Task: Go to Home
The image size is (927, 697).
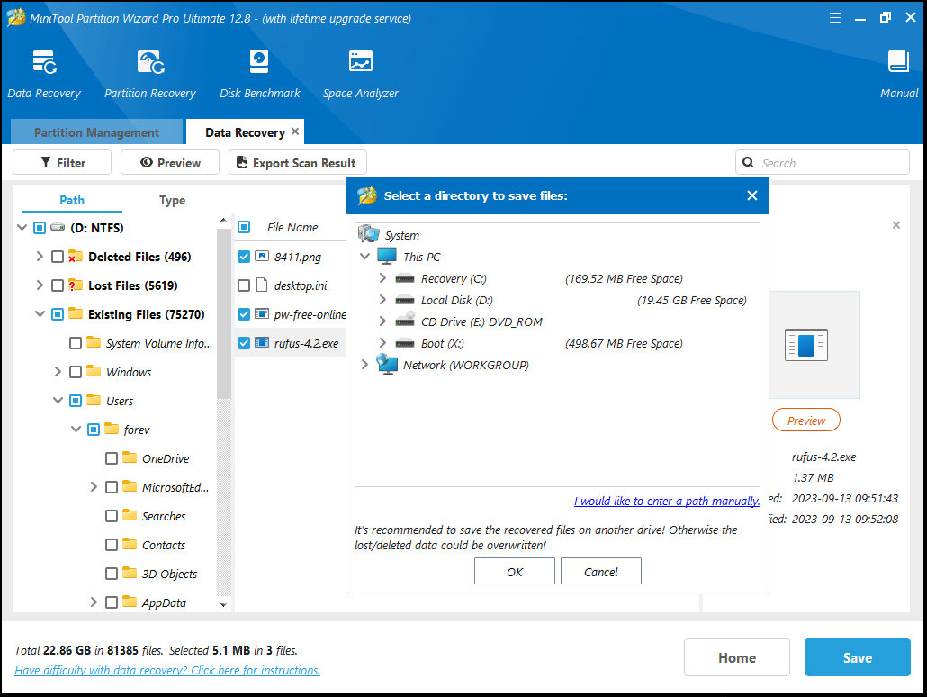Action: point(736,657)
